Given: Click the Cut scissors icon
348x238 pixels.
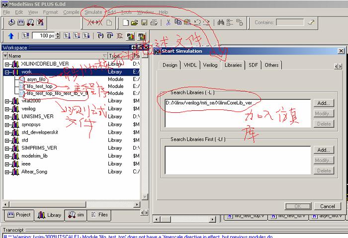Looking at the screenshot, I should tap(169, 22).
